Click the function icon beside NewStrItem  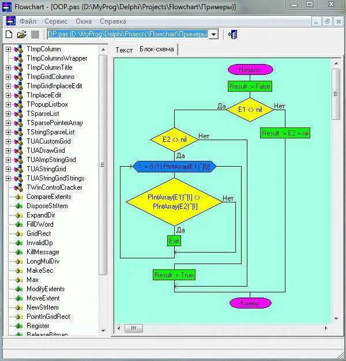coord(19,307)
